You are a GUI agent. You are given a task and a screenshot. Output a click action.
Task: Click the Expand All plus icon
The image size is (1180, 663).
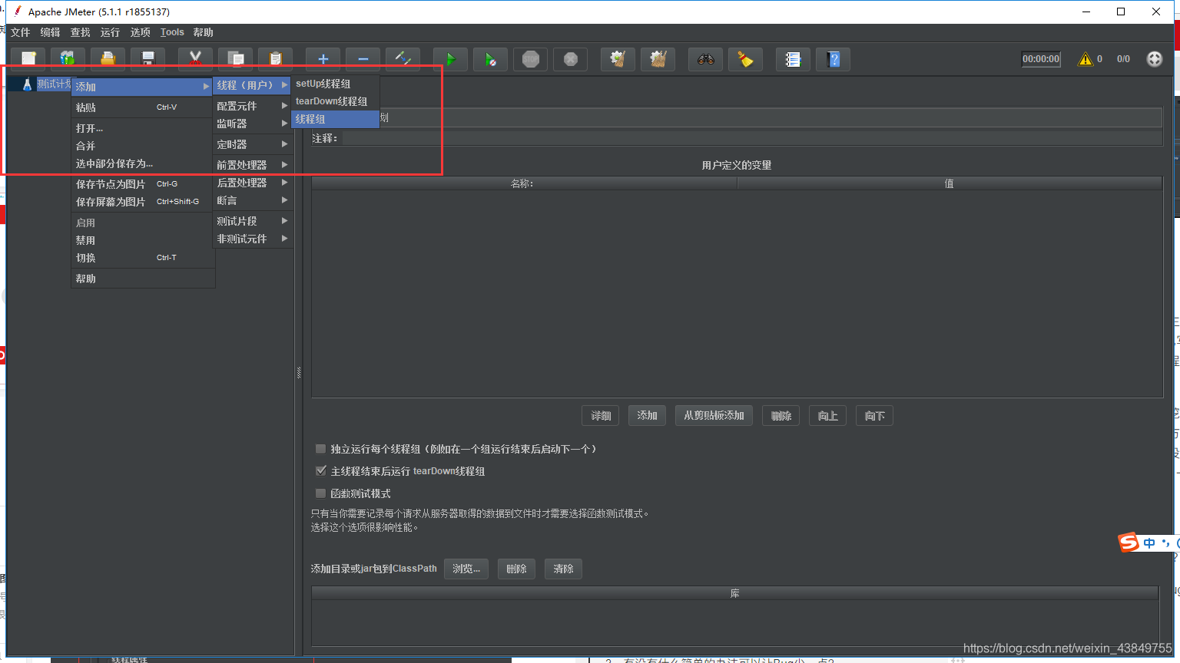point(323,59)
